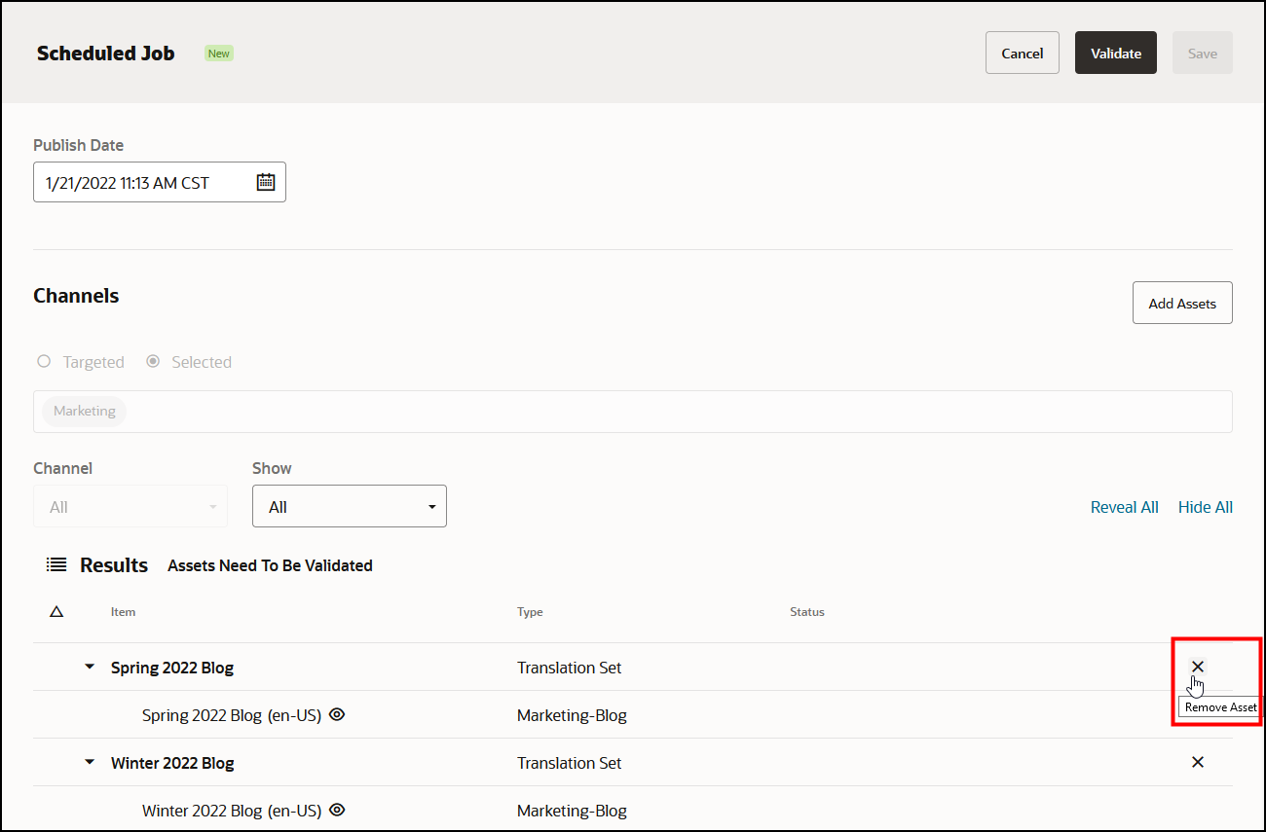The width and height of the screenshot is (1266, 832).
Task: Click the Save button
Action: pos(1203,53)
